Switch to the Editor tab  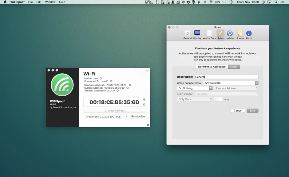(x=234, y=67)
